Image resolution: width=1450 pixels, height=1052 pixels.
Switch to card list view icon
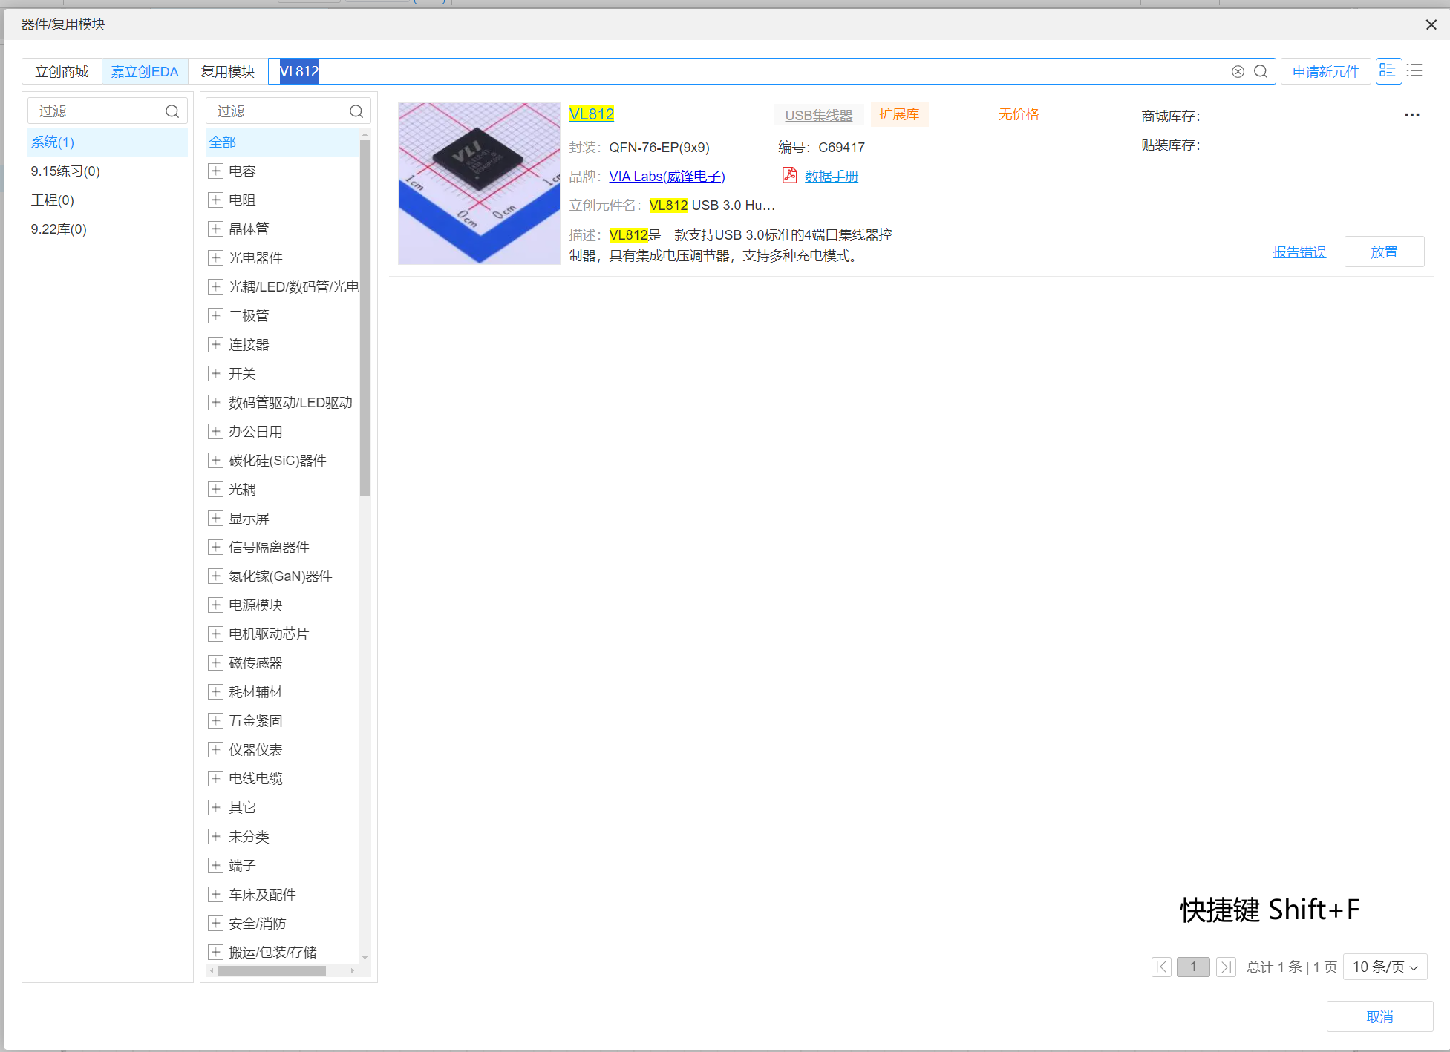(x=1388, y=71)
